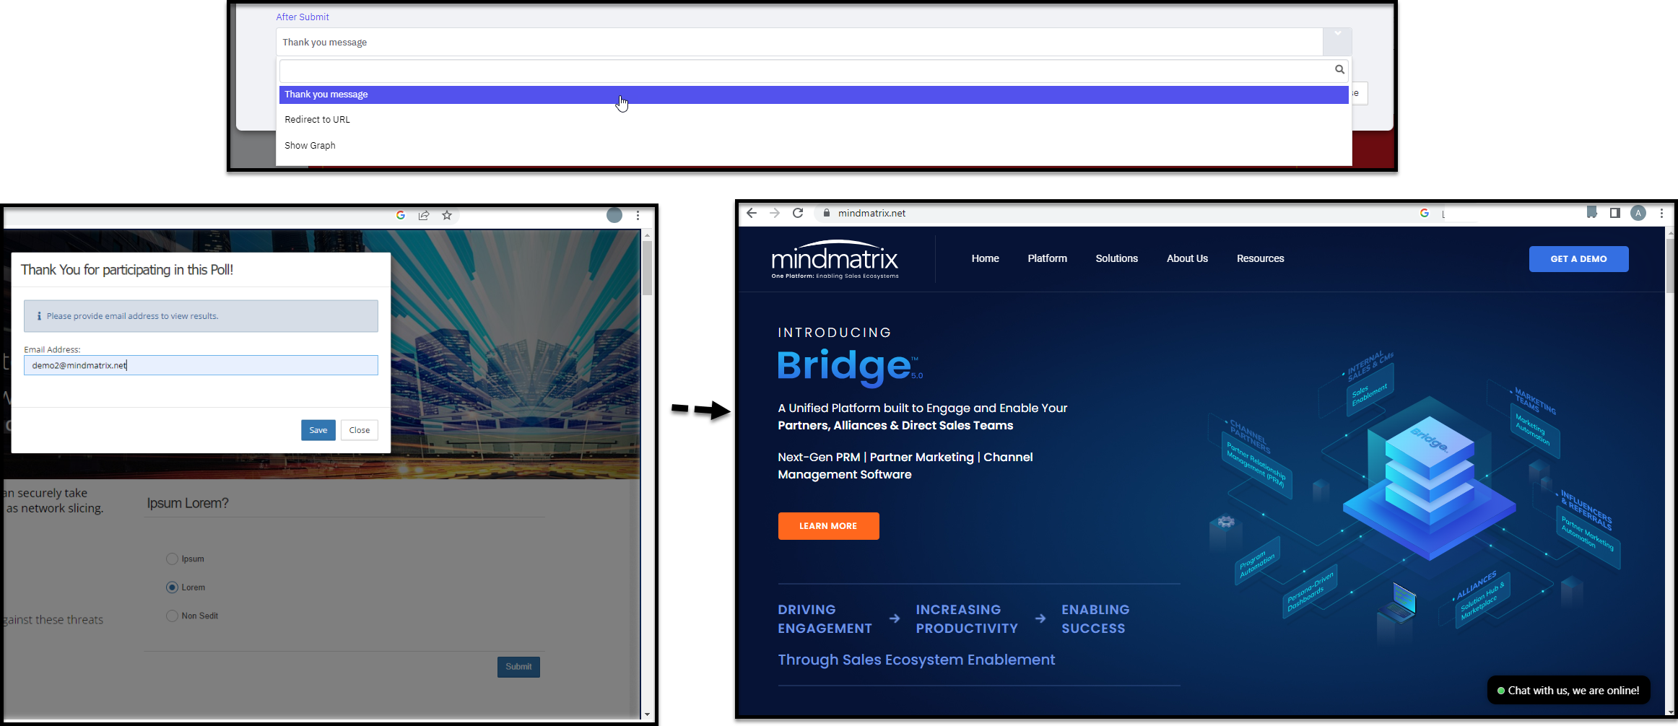Click 'ENABLING SUCCESS' heading text

[x=1095, y=619]
